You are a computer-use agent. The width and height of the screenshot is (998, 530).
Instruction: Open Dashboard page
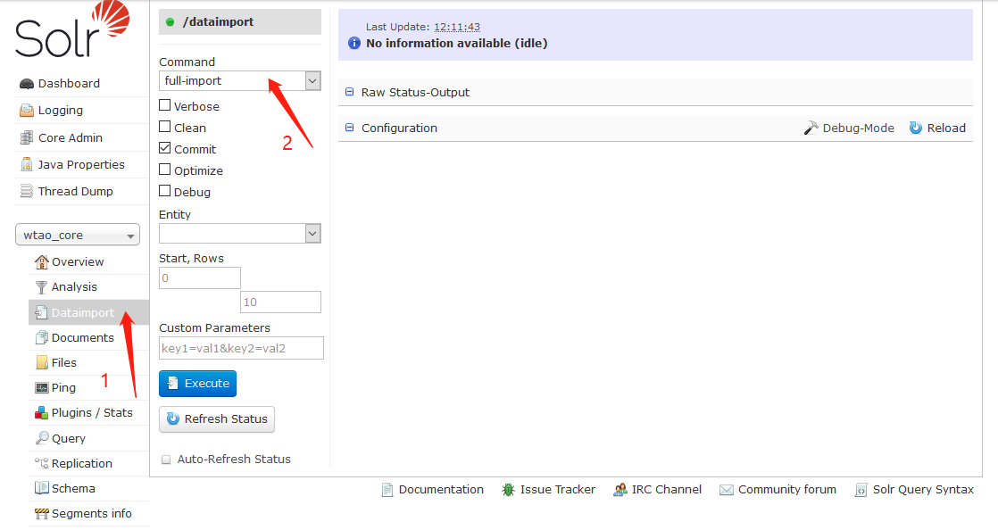[69, 83]
